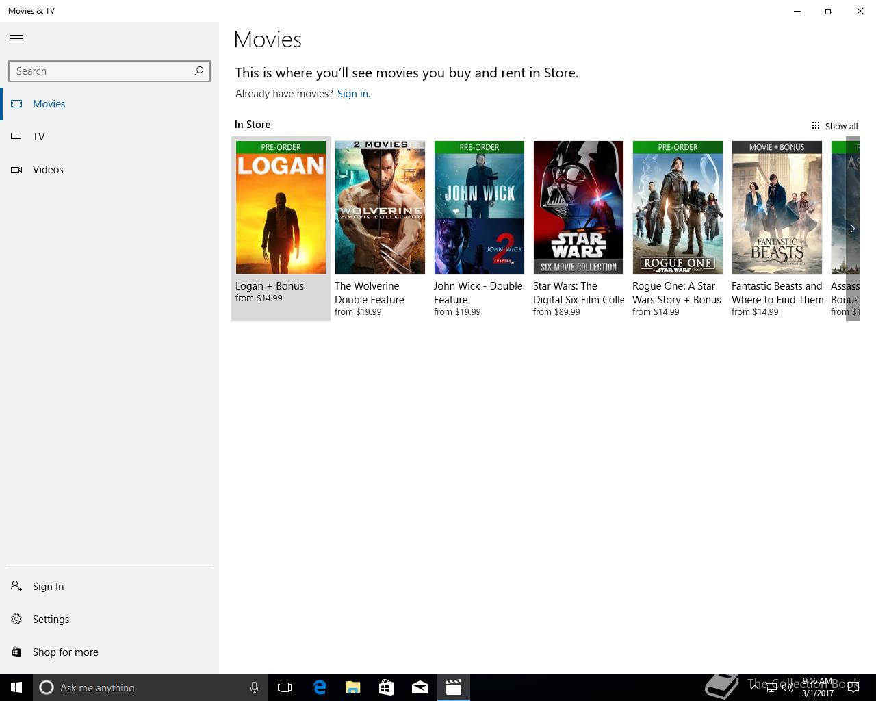Open Windows Store from taskbar
Viewport: 876px width, 701px height.
click(x=386, y=687)
